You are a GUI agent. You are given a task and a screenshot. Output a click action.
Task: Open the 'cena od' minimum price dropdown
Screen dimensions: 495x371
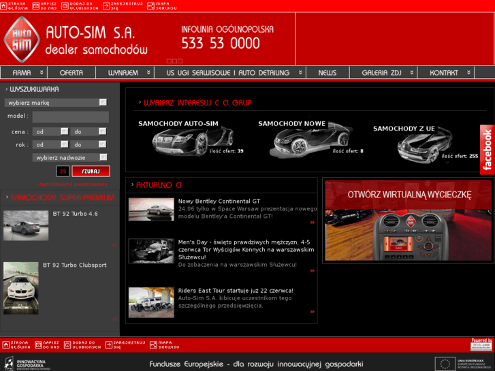click(51, 131)
